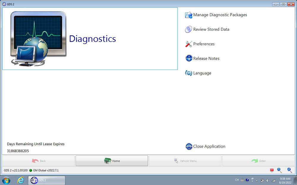Click the Back button
Image resolution: width=297 pixels, height=185 pixels.
coord(38,161)
